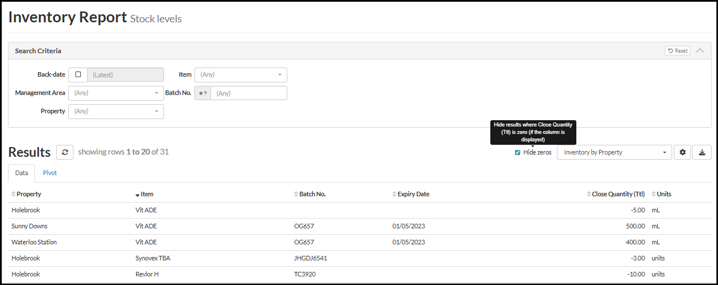This screenshot has height=285, width=718.
Task: Sort by the Property column header
Action: pos(29,194)
